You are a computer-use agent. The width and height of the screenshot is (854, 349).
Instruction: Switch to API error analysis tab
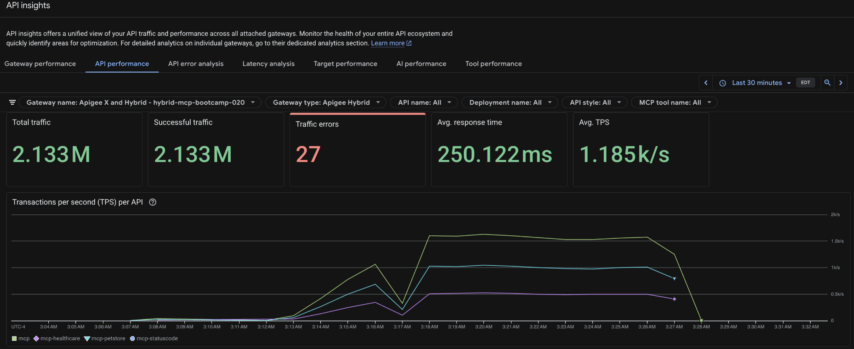(196, 64)
